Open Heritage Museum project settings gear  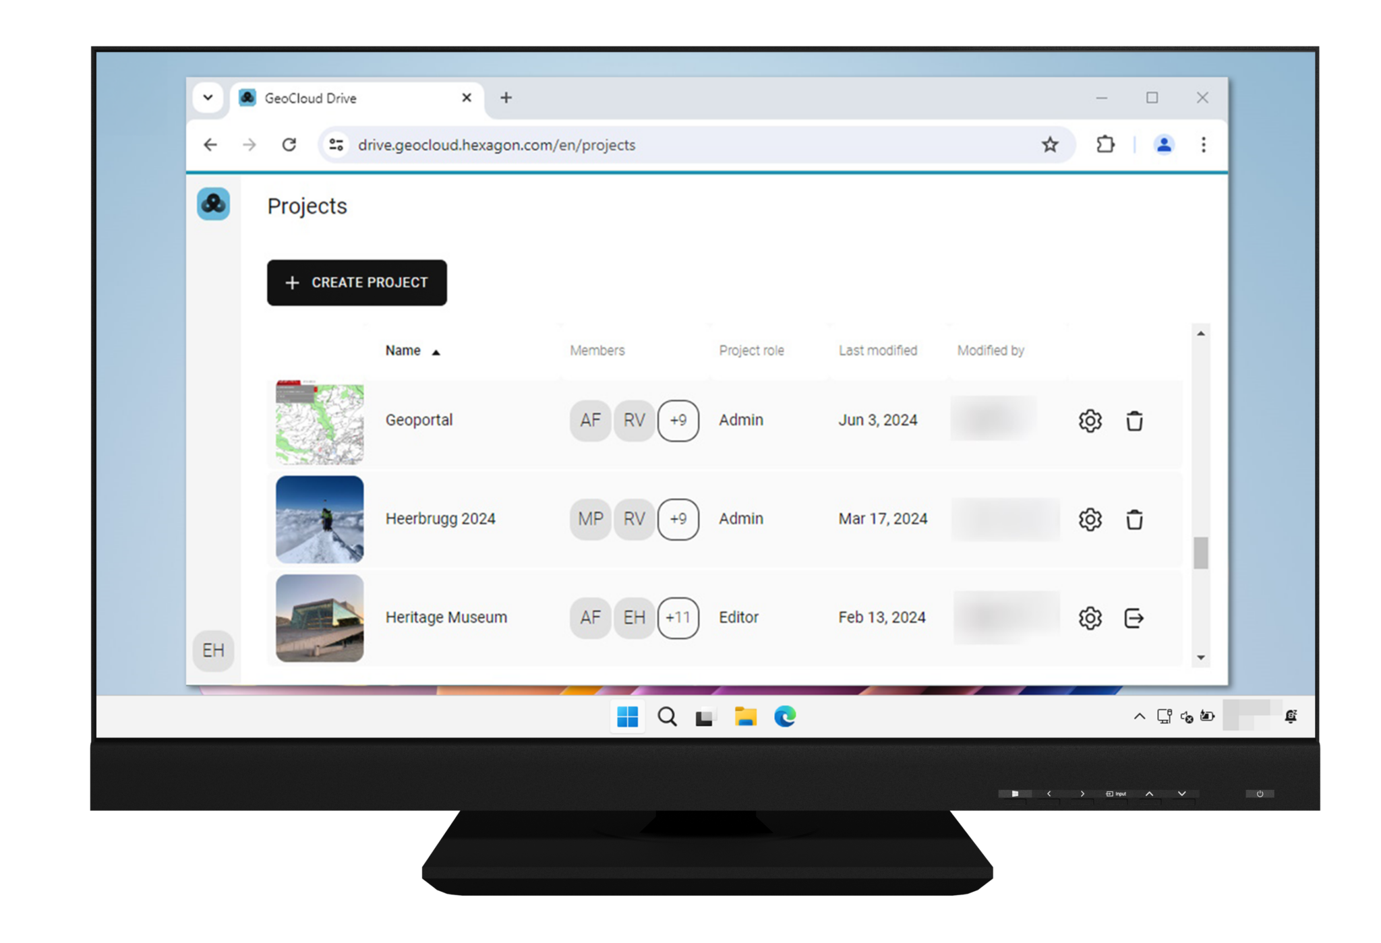[x=1090, y=617]
